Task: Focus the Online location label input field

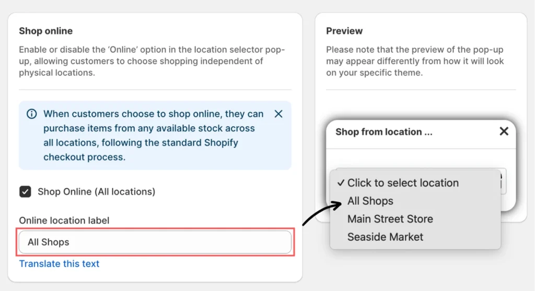Action: click(155, 242)
